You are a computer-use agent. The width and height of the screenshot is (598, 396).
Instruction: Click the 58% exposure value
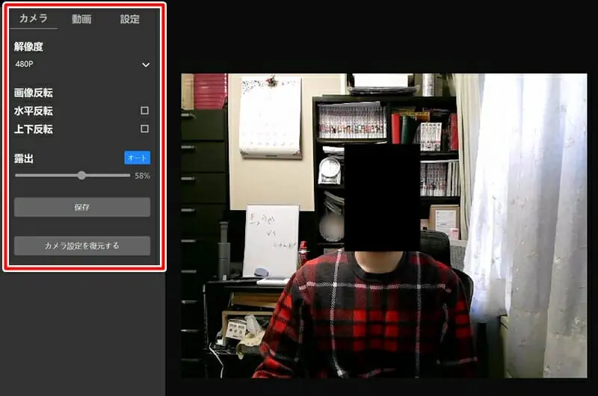[142, 176]
